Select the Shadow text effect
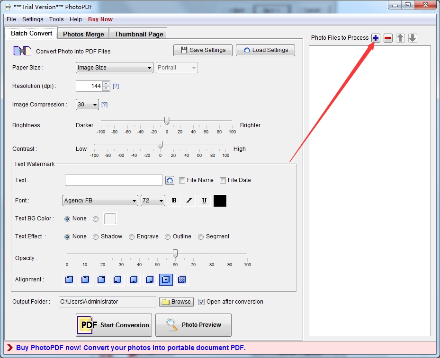 pyautogui.click(x=96, y=236)
